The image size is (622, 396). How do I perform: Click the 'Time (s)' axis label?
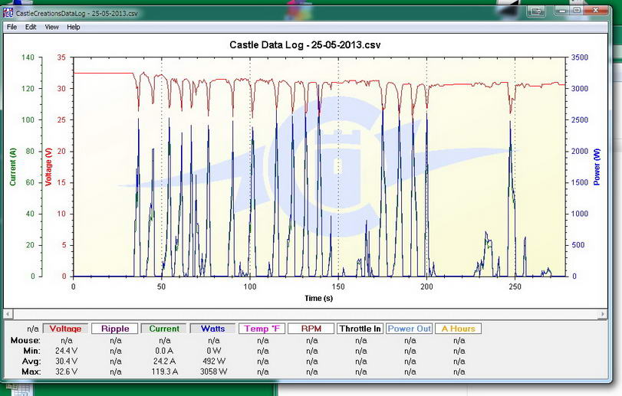coord(318,298)
